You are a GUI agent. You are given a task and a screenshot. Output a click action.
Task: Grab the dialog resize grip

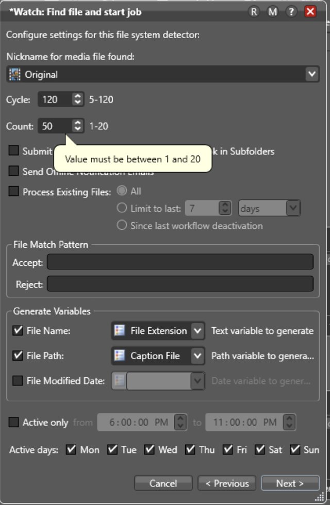[319, 497]
